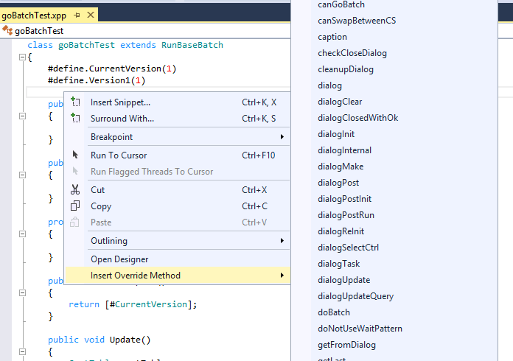Expand the Breakpoint submenu arrow
Screen dimensions: 513x361
pyautogui.click(x=282, y=137)
